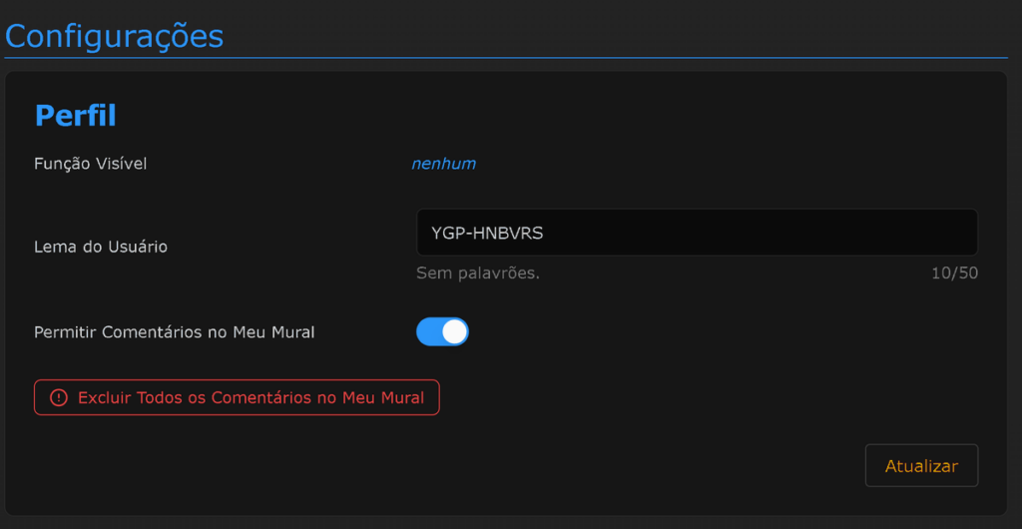Screen dimensions: 1022x529
Task: Click the Lema do Usuário label
Action: (100, 247)
